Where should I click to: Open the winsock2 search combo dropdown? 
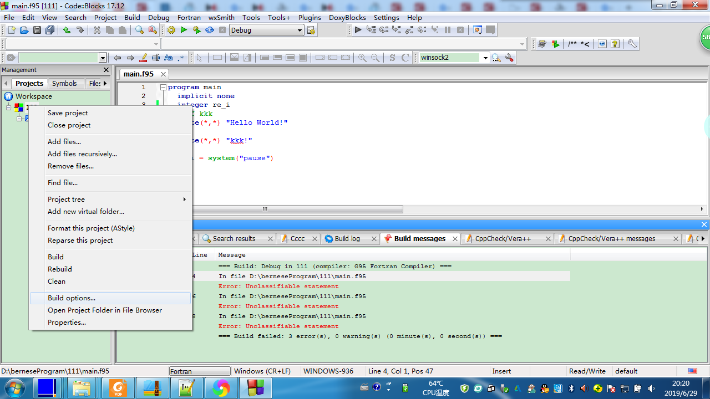[x=485, y=58]
